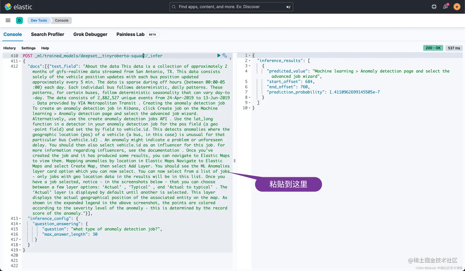Run the request with the play icon
Screen dimensions: 465x271
(x=219, y=55)
